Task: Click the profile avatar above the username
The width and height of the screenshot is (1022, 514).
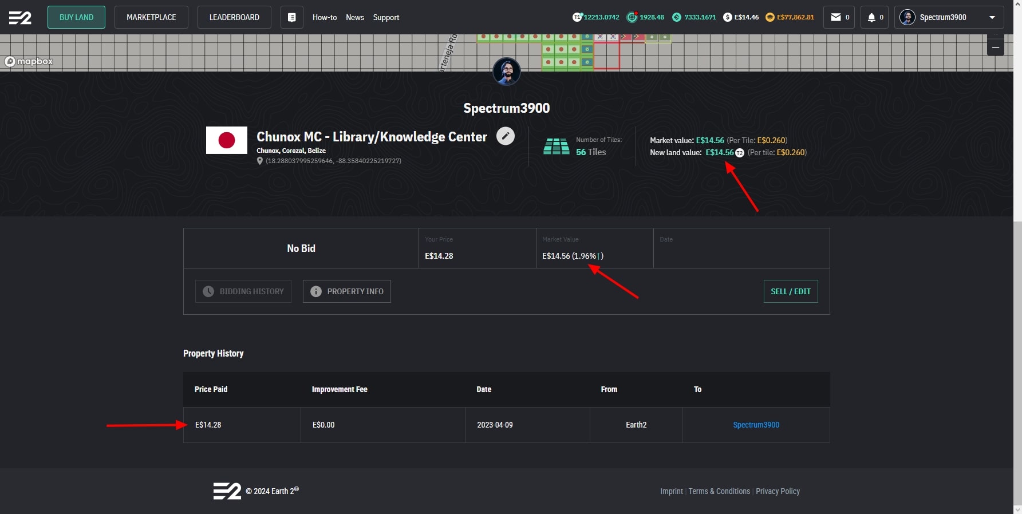Action: 506,72
